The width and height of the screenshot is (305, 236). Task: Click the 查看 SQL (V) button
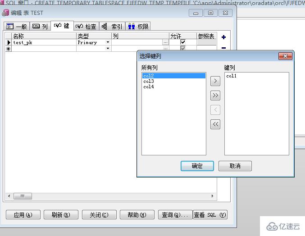210,215
